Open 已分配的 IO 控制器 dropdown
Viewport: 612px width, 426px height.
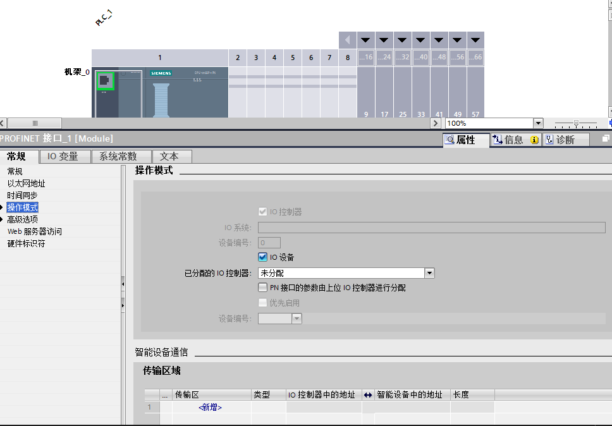point(429,273)
